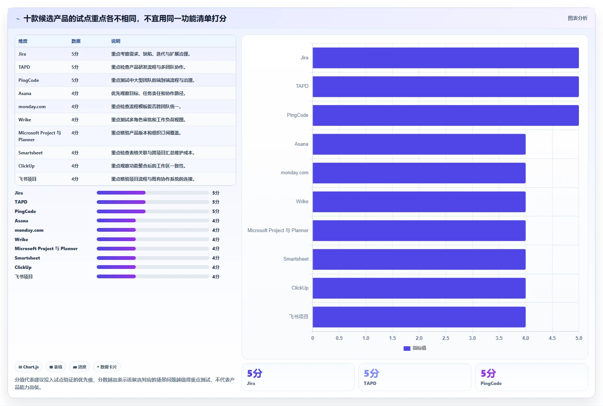Screen dimensions: 603x406
Task: Select the 数据卡片 chip
Action: 107,367
